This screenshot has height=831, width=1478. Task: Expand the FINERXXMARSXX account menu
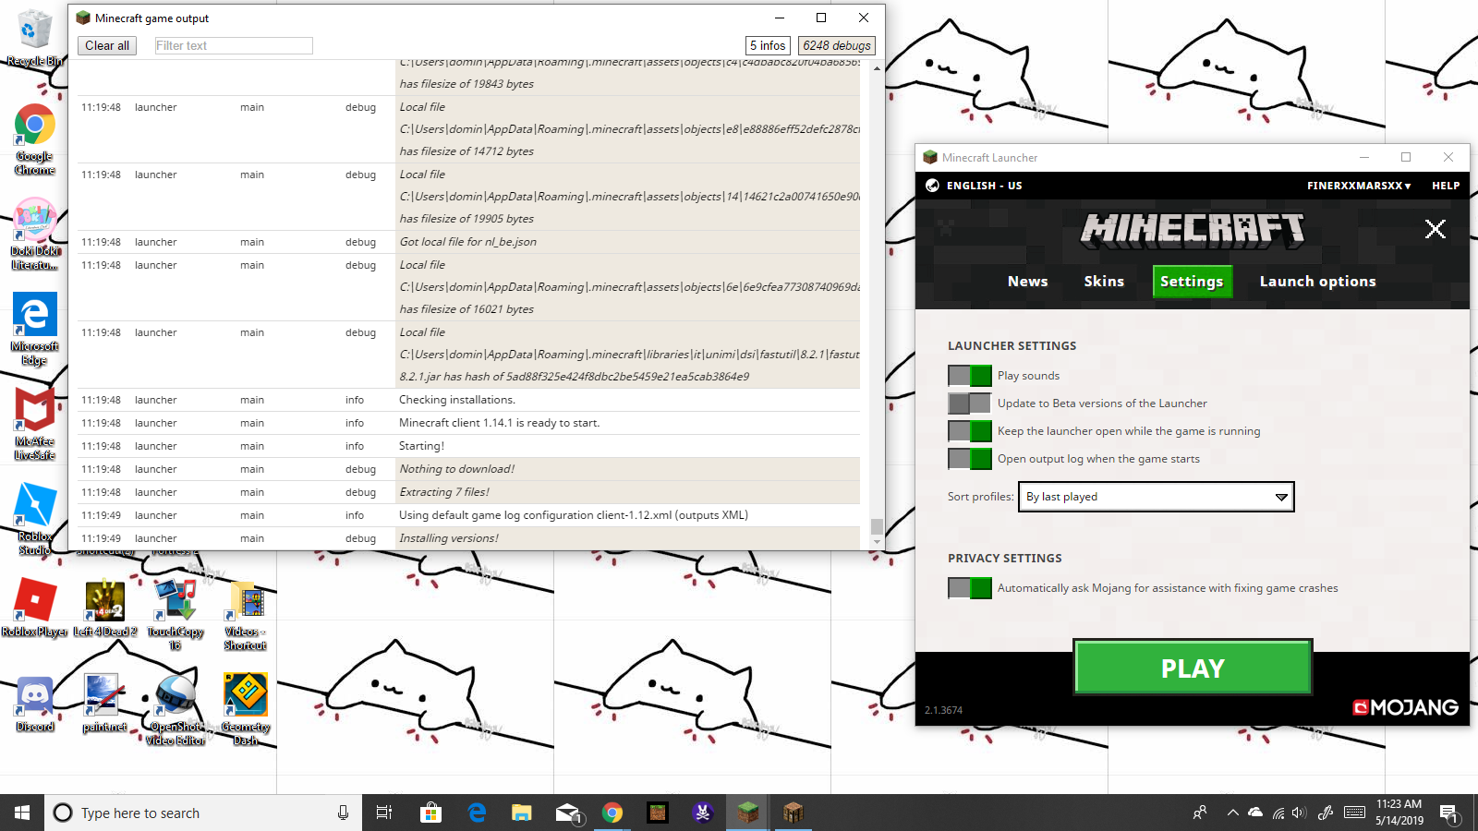click(1359, 186)
